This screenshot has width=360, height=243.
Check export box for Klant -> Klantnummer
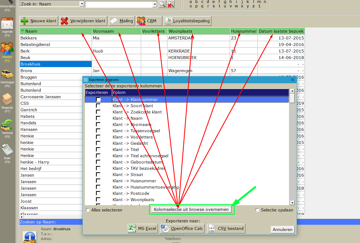pyautogui.click(x=98, y=100)
